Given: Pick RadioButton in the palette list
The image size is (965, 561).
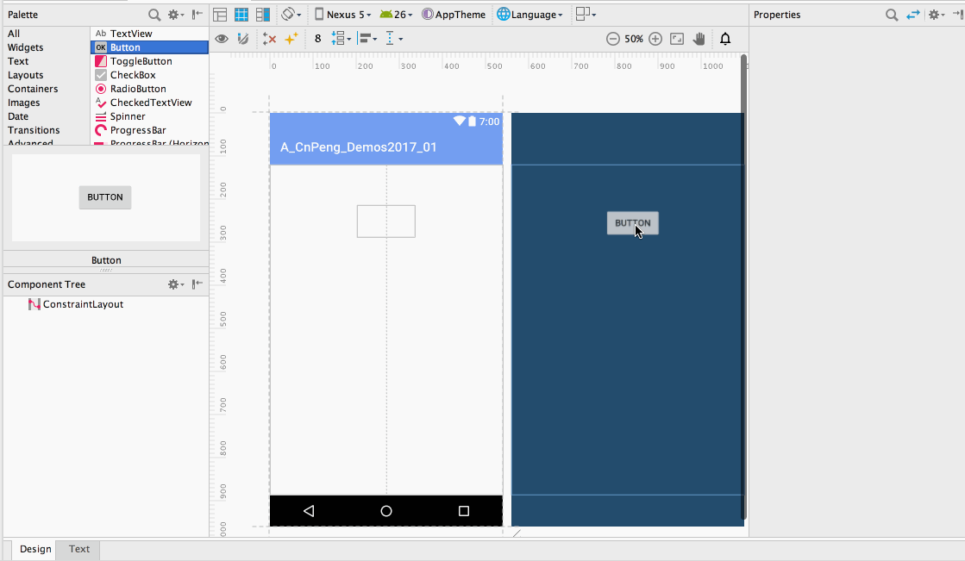Looking at the screenshot, I should (x=149, y=90).
